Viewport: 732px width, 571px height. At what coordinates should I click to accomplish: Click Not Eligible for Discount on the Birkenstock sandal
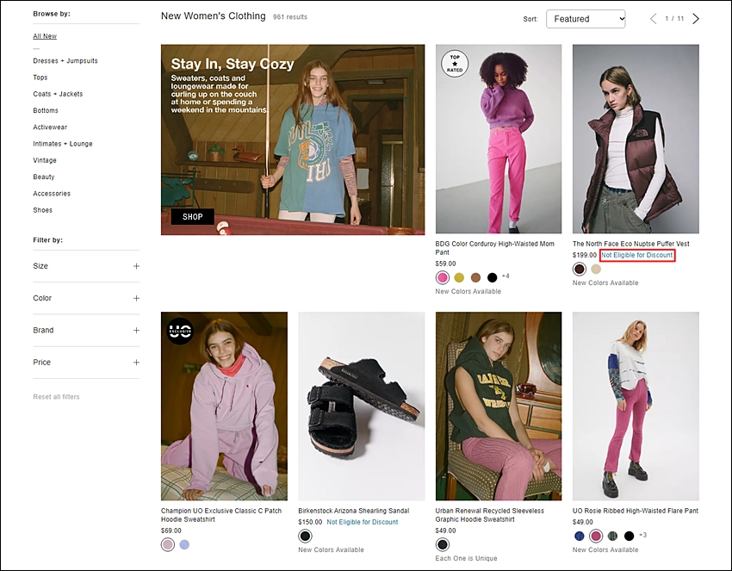tap(363, 522)
